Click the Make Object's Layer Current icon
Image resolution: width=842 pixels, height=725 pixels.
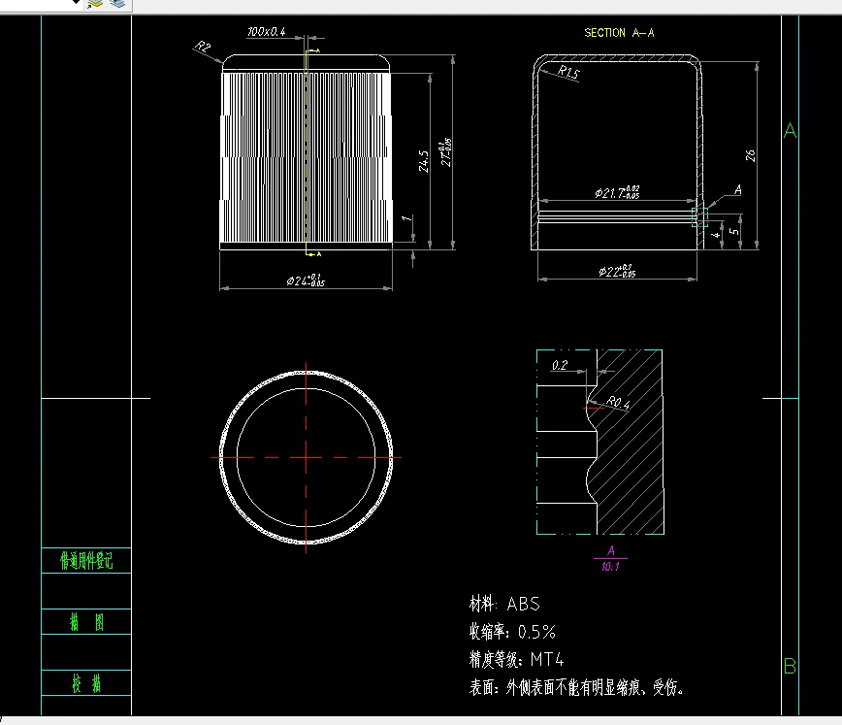pyautogui.click(x=95, y=4)
